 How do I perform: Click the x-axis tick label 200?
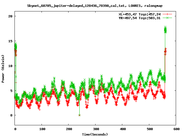tap(69, 129)
